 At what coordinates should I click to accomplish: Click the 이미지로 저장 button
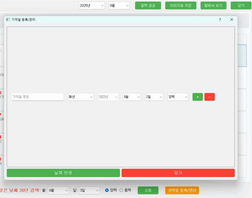click(181, 5)
